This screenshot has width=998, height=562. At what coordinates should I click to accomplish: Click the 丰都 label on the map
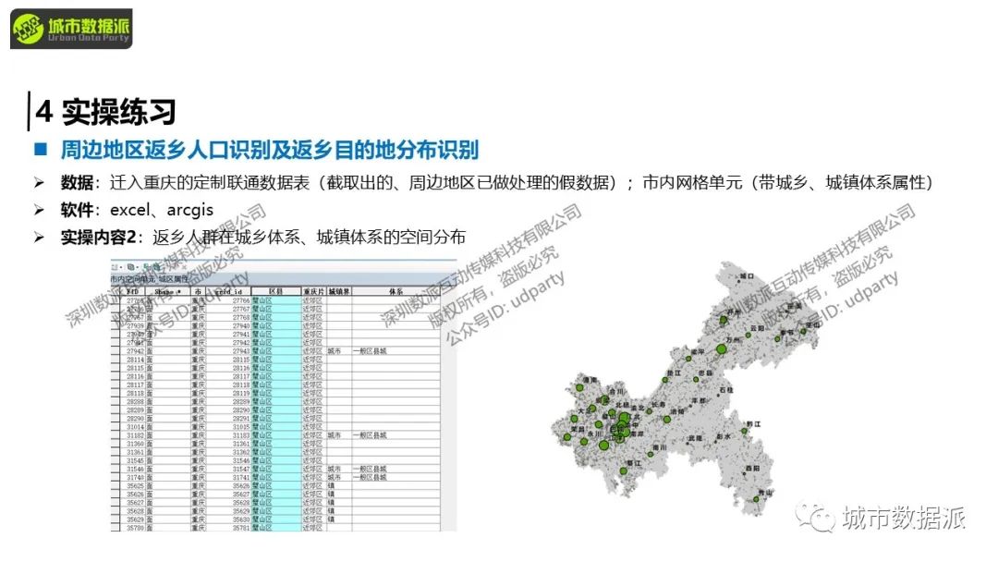pos(699,401)
